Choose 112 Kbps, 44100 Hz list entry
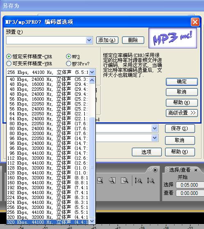The width and height of the screenshot is (204, 229). 48,163
